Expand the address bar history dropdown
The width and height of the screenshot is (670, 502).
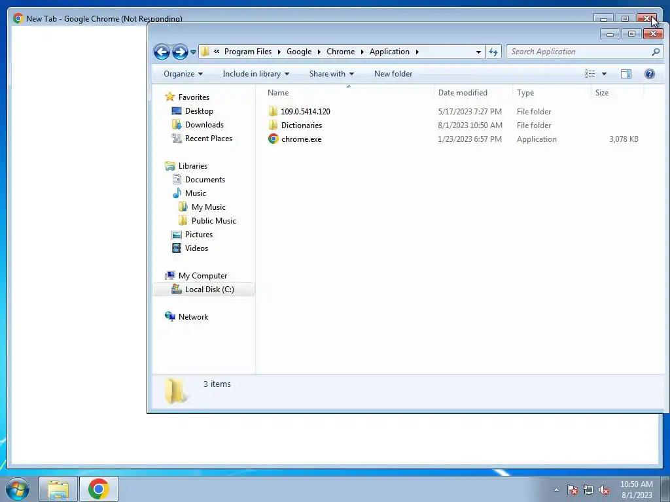point(478,52)
